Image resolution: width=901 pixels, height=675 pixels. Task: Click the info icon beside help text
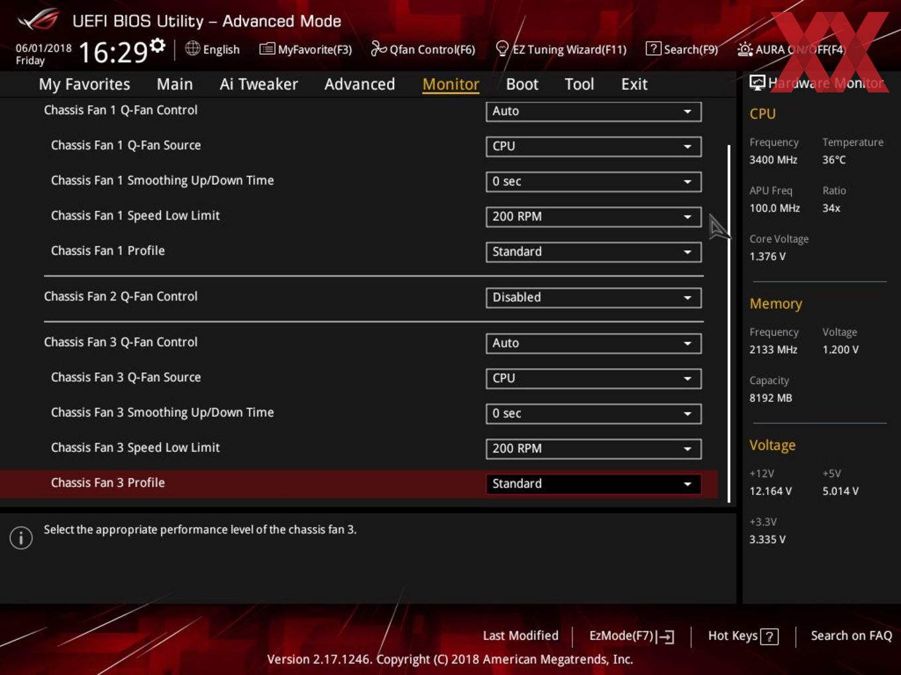click(21, 537)
